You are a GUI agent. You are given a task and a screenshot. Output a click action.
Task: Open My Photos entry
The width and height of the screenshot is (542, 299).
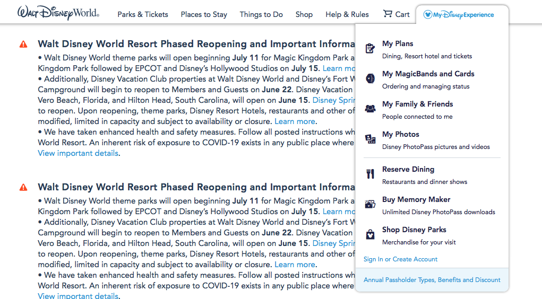coord(401,134)
